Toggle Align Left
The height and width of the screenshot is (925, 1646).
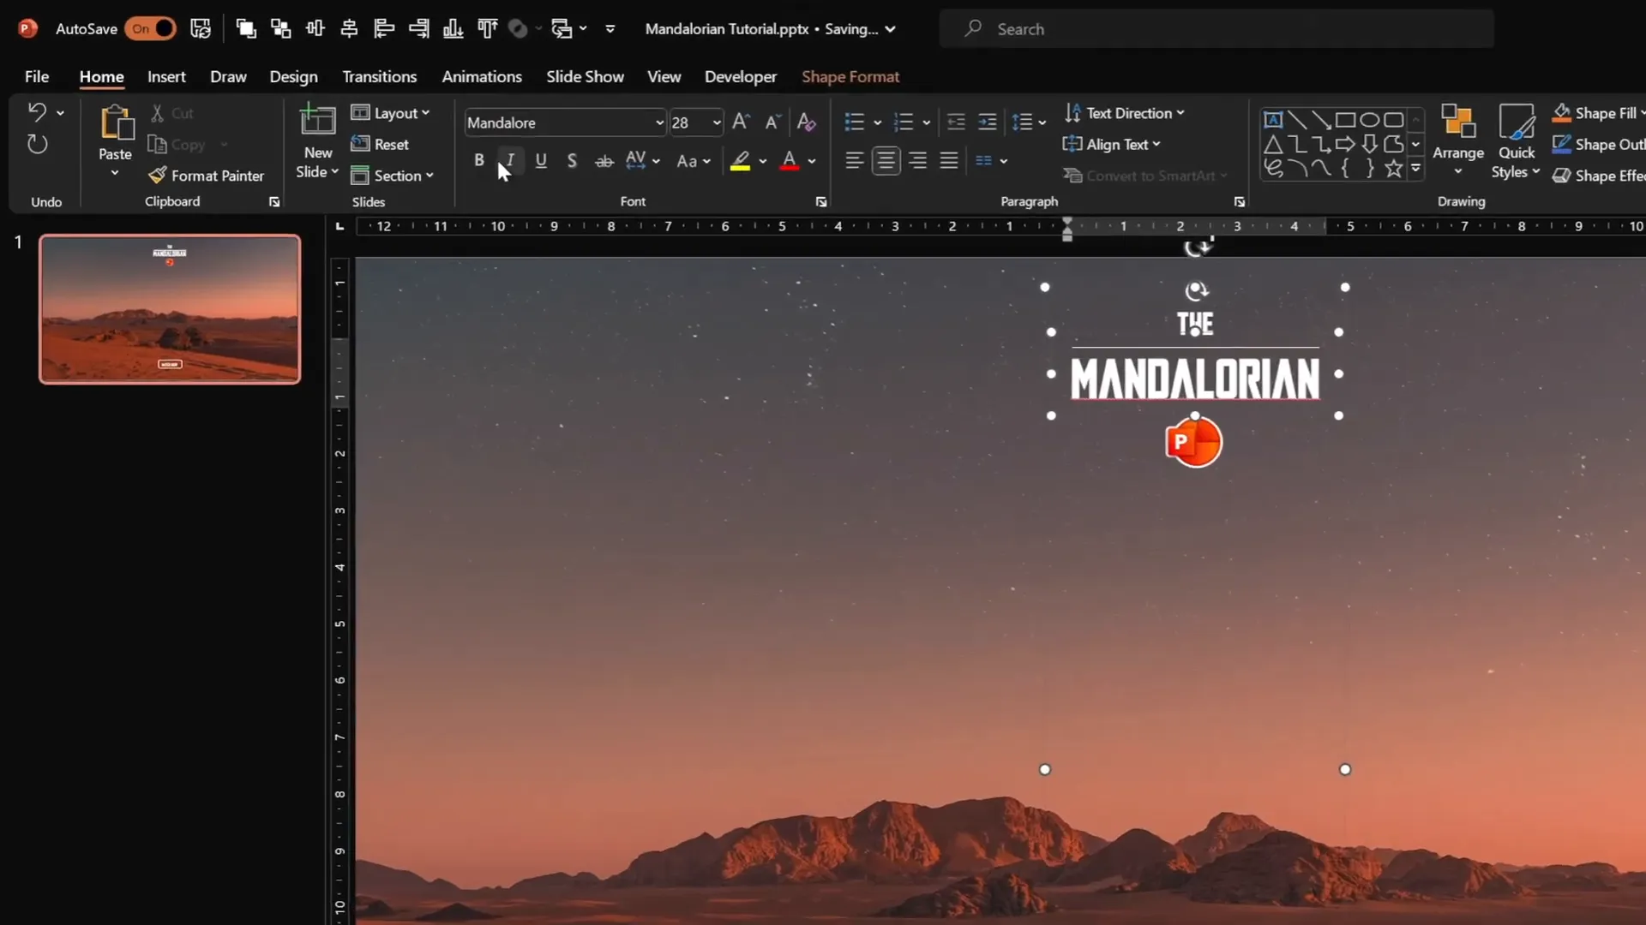[x=854, y=160]
